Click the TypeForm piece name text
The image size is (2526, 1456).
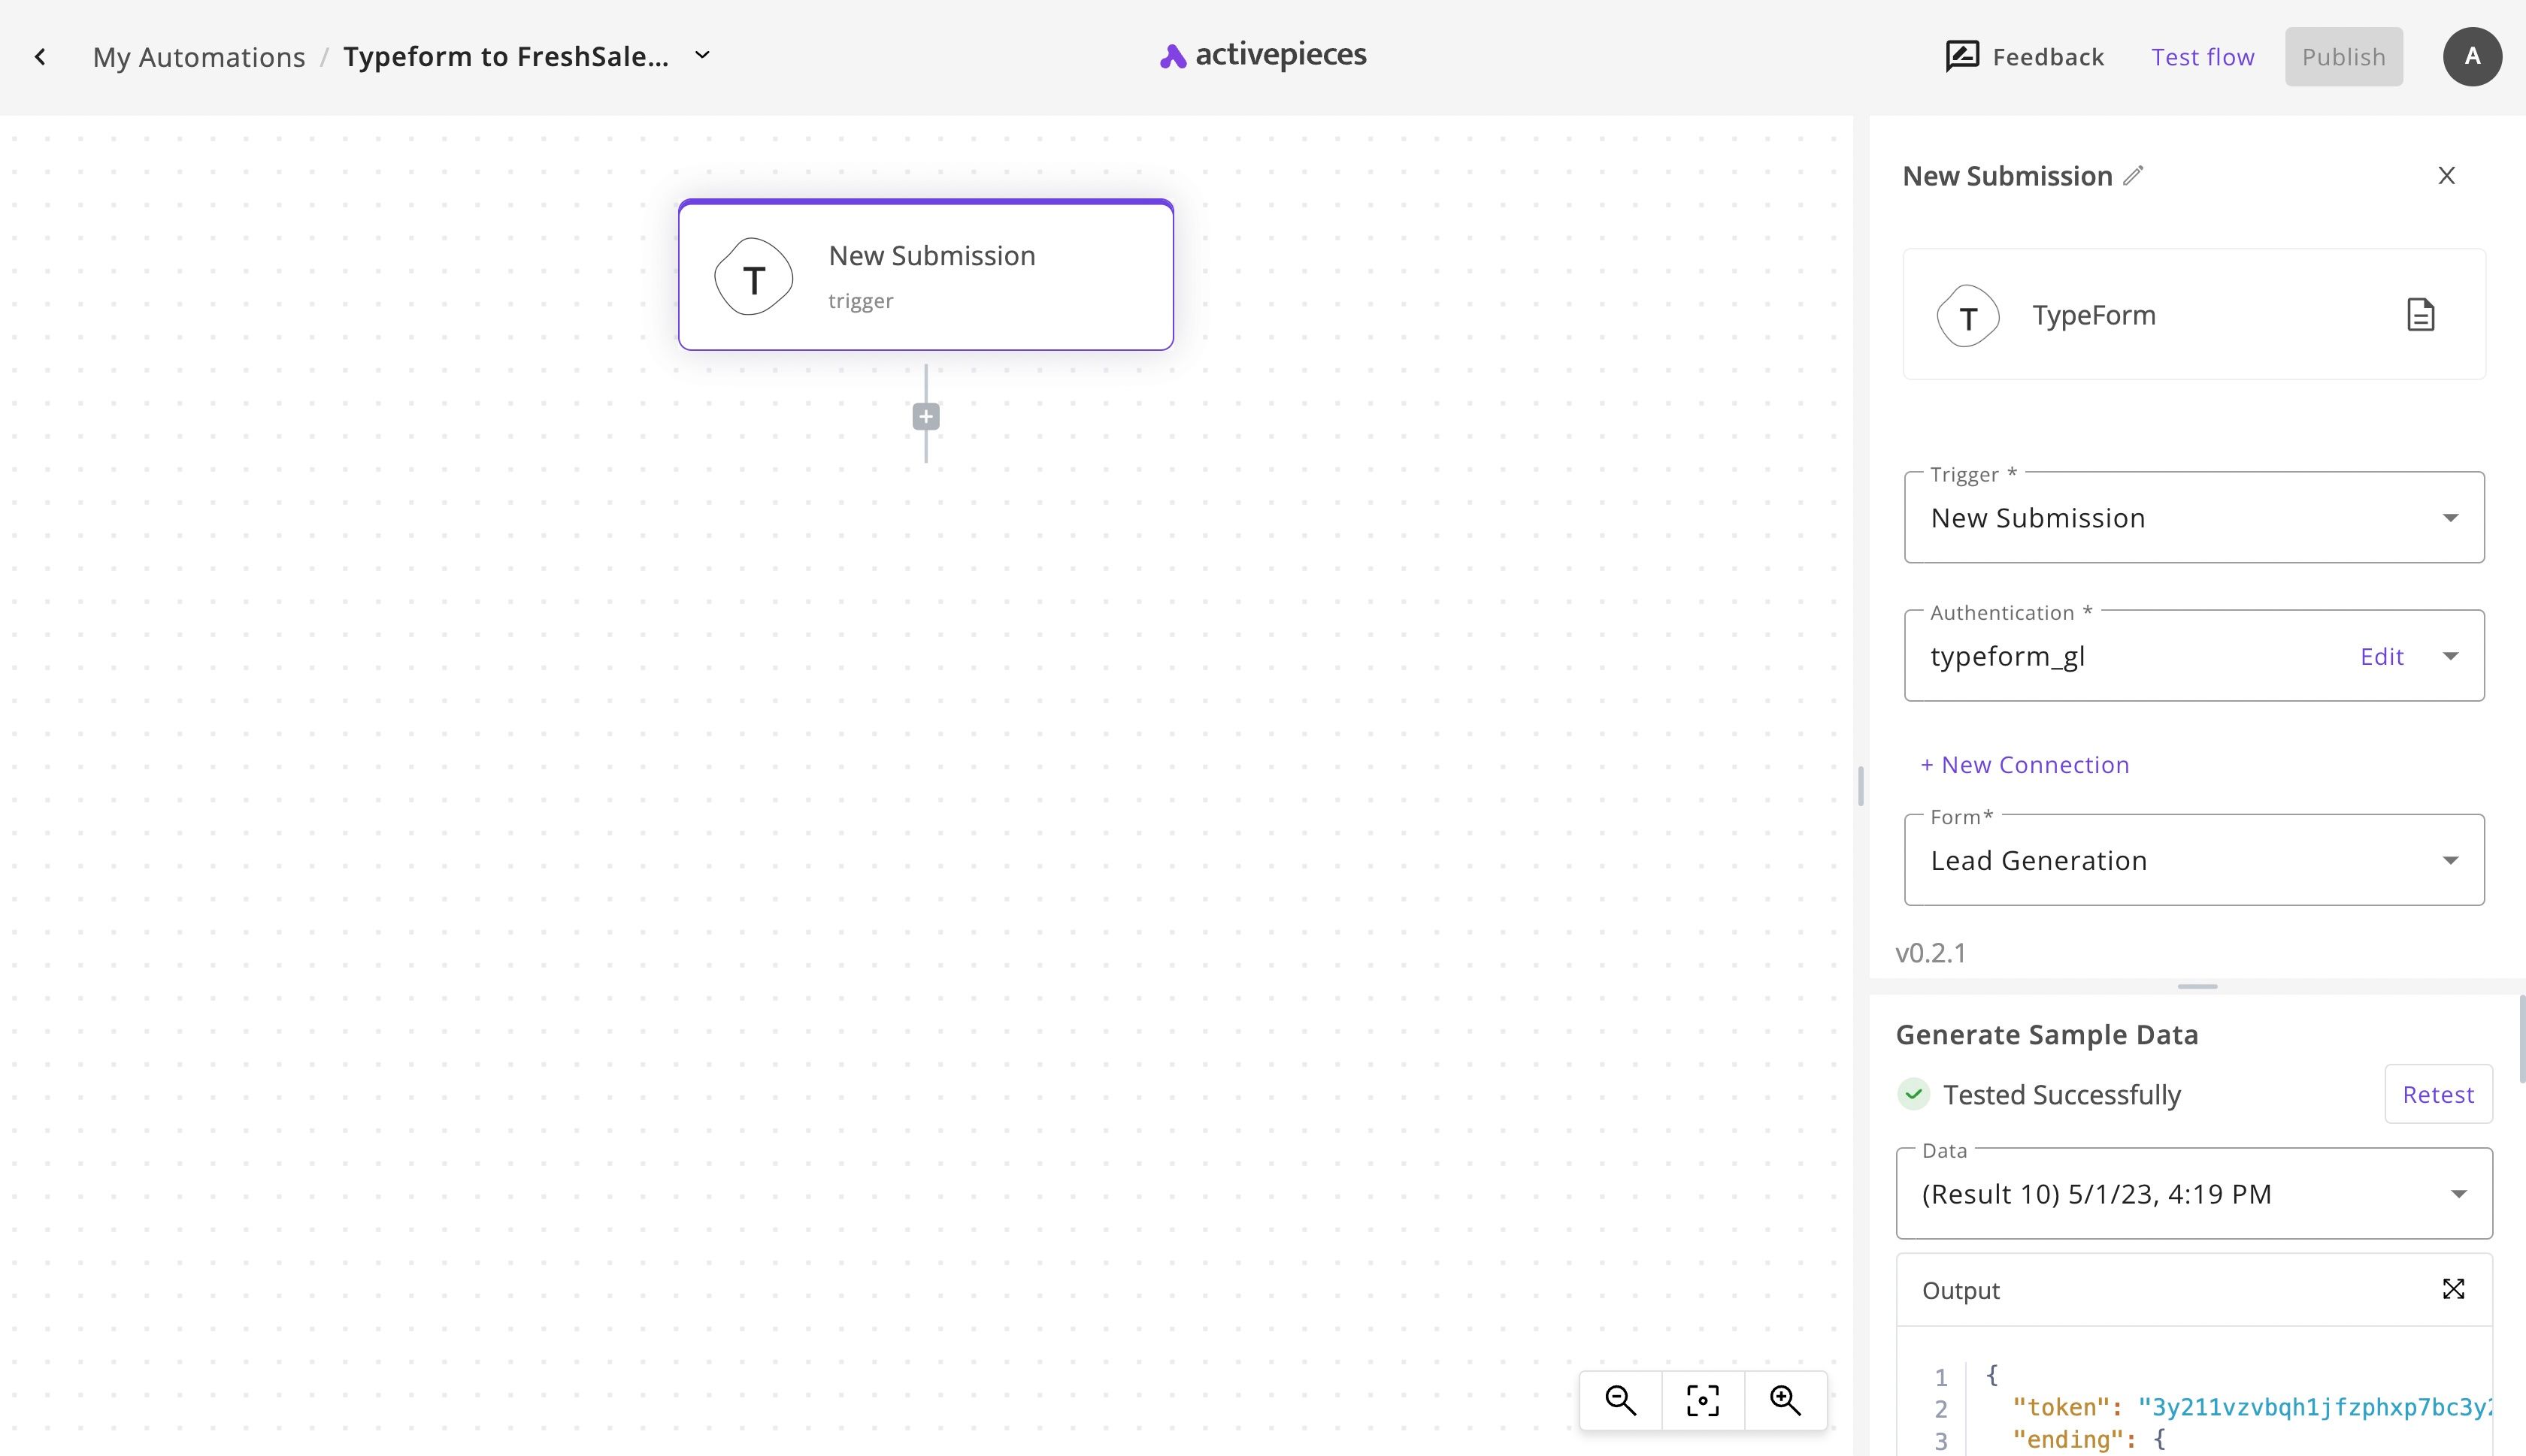click(x=2094, y=315)
